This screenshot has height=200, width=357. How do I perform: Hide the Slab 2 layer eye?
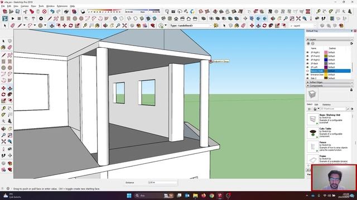[307, 78]
